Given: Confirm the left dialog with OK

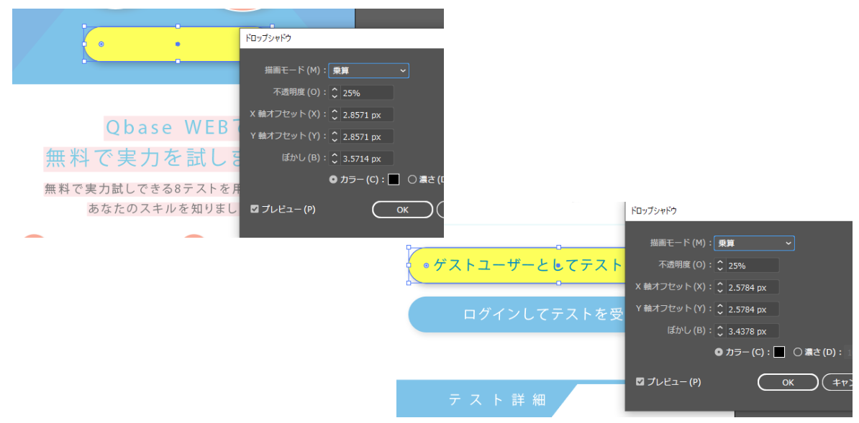Looking at the screenshot, I should click(x=402, y=209).
